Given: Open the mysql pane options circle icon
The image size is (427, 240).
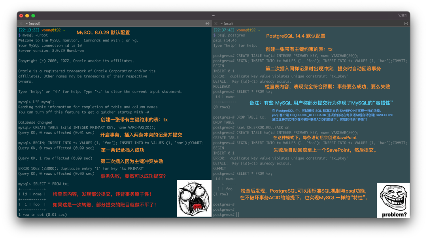Looking at the screenshot, I should click(x=208, y=24).
